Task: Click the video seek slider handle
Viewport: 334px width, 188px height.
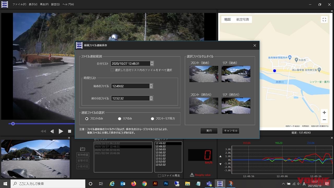Action: point(13,124)
